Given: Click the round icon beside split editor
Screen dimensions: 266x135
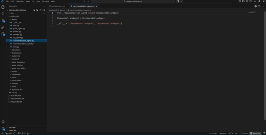Looking at the screenshot, I should pos(255,6).
